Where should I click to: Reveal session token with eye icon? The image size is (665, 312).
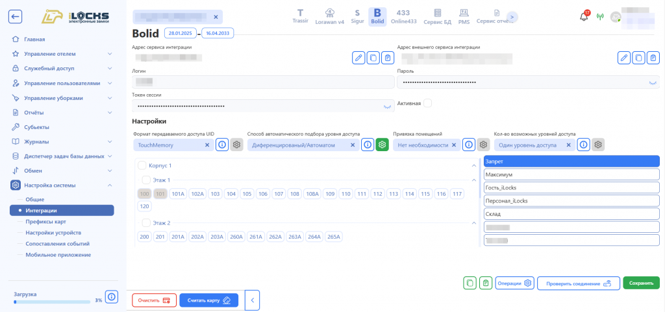pyautogui.click(x=387, y=106)
